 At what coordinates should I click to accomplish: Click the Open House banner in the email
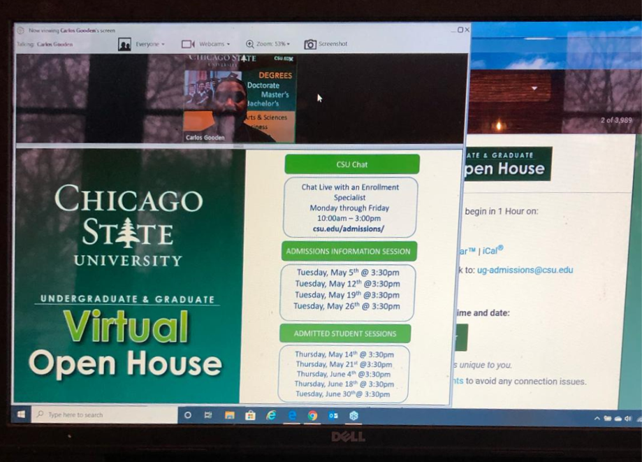coord(507,164)
